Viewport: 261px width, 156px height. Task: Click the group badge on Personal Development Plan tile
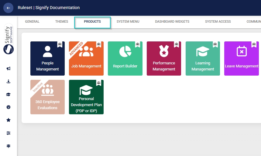point(99,83)
